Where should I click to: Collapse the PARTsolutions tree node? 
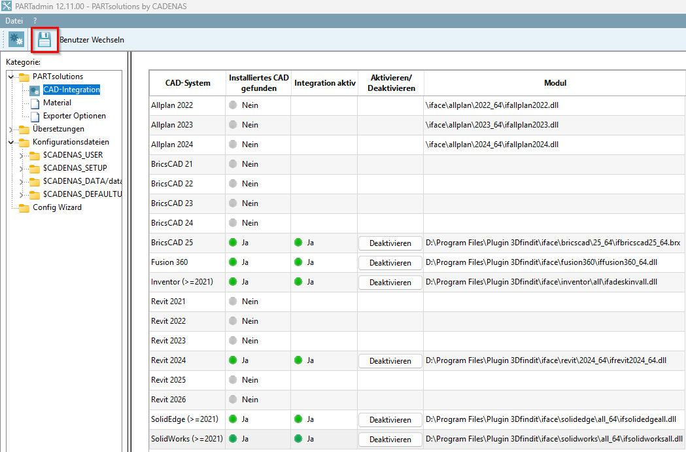pos(11,77)
